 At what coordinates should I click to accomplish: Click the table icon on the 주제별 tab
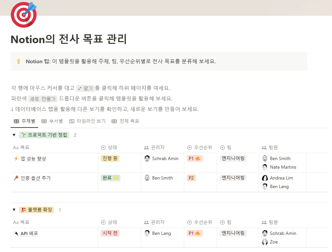click(15, 121)
